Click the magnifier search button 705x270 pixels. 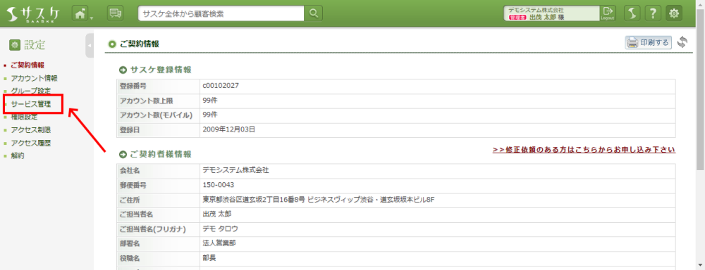314,13
